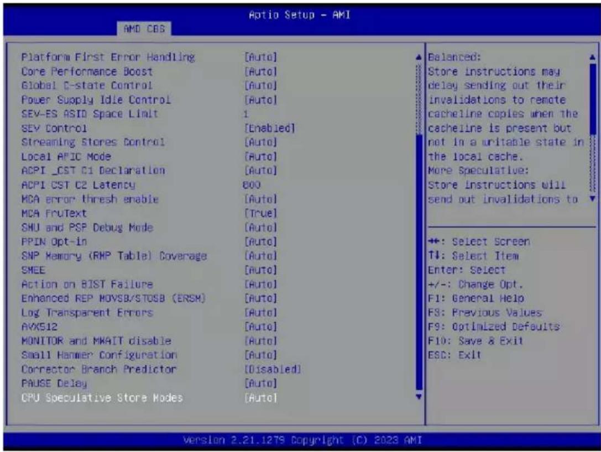This screenshot has width=601, height=452.
Task: Toggle SEV Control Enabled value
Action: pos(269,128)
